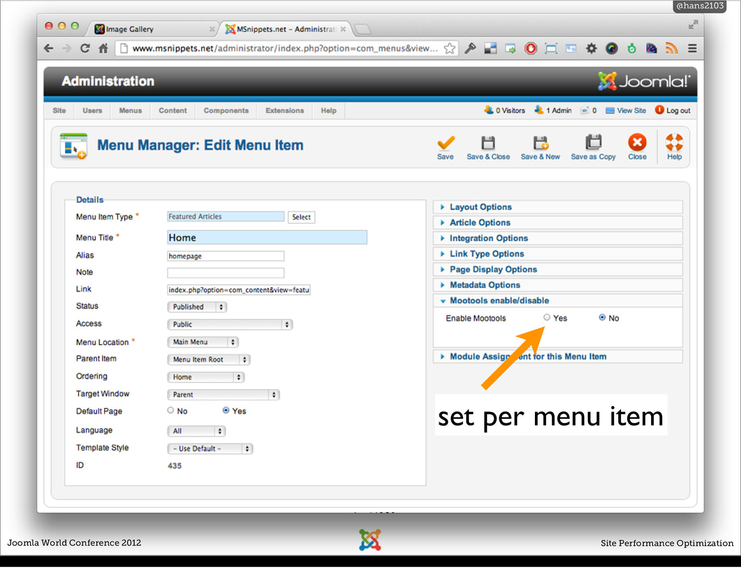Screen dimensions: 741x570
Task: Open the Ordering dropdown showing Home
Action: [x=206, y=377]
